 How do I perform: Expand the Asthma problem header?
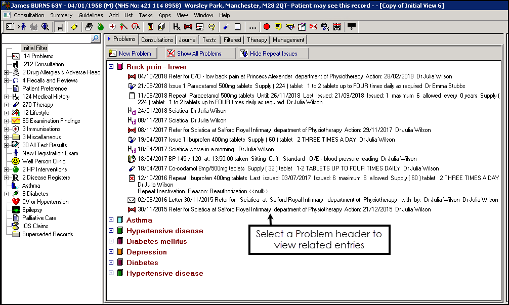[x=111, y=220]
